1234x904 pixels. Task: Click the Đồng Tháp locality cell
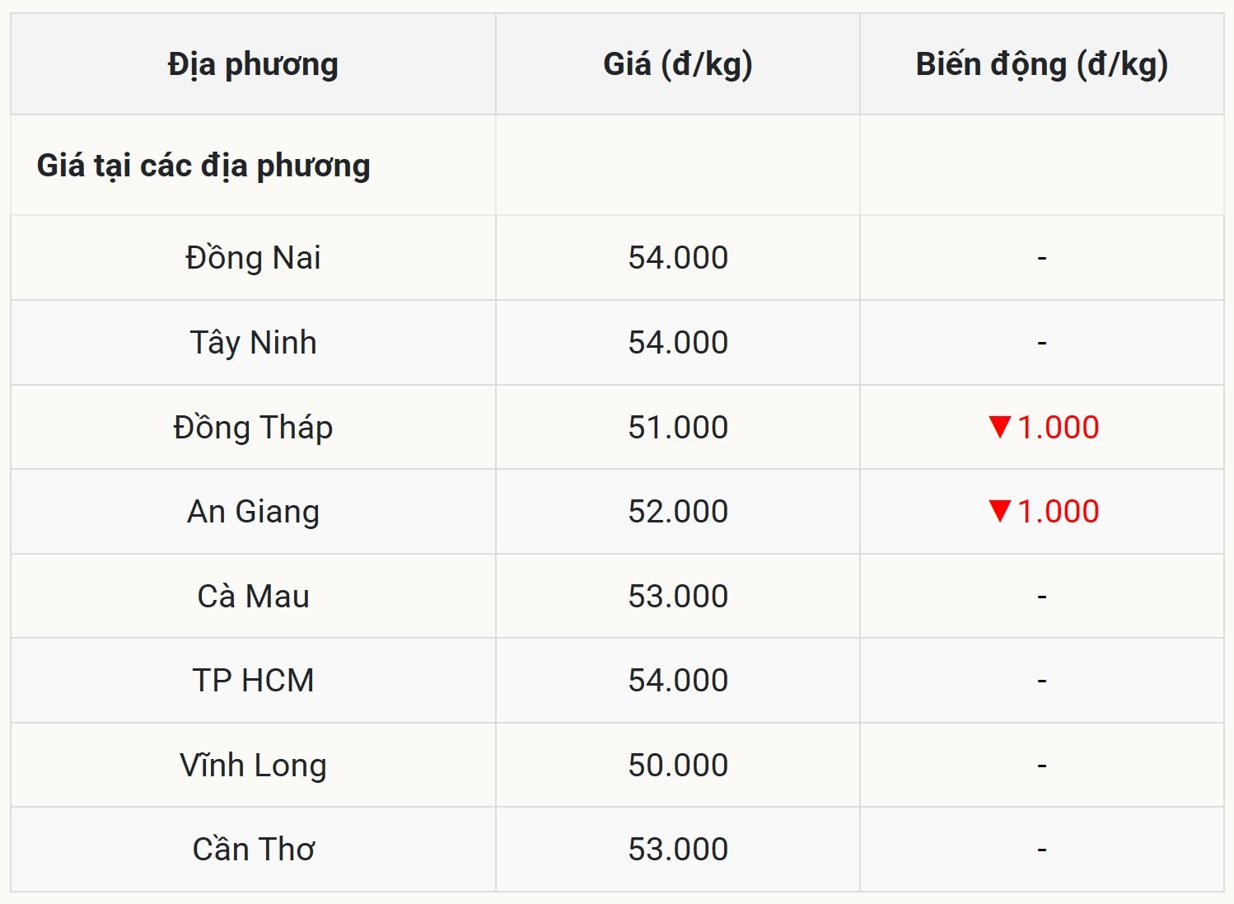click(253, 428)
